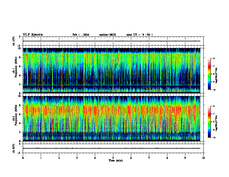This screenshot has width=229, height=177.
Task: Click the "-10" label on ch.2 colorbar
Action: [x=214, y=138]
